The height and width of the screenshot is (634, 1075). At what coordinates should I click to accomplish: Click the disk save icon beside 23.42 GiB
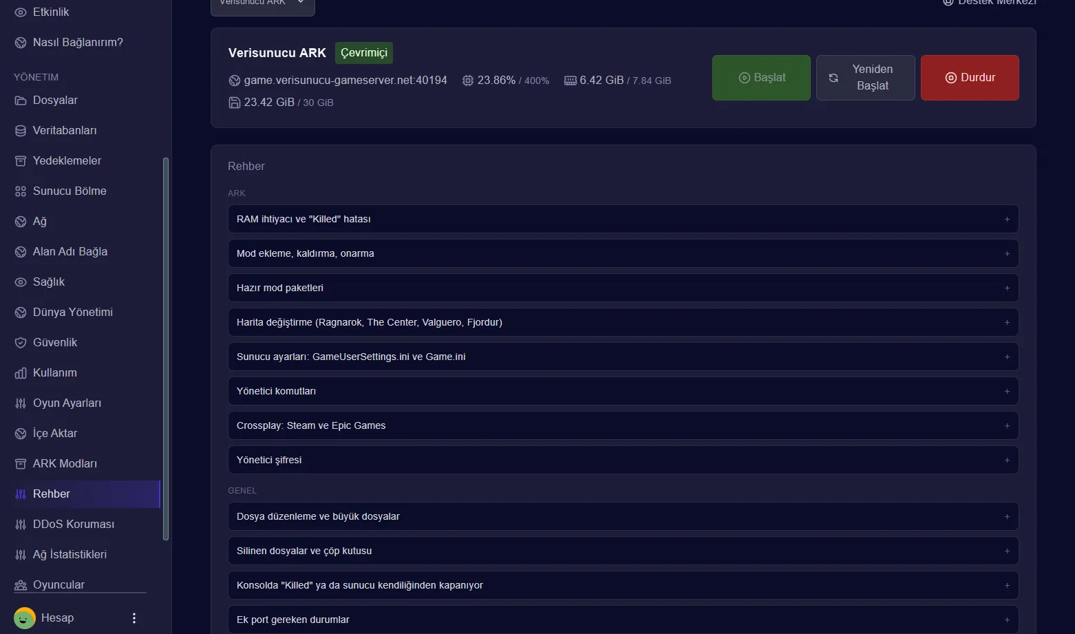click(x=235, y=103)
